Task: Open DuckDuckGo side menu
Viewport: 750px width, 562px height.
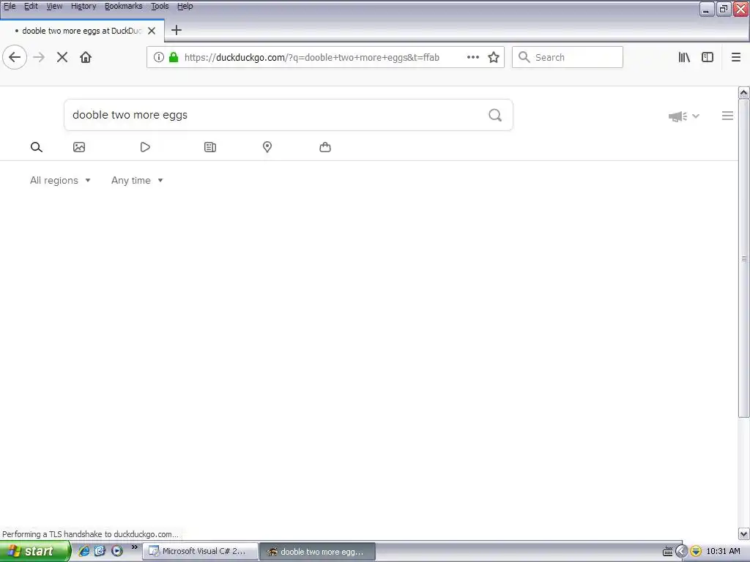Action: coord(727,116)
